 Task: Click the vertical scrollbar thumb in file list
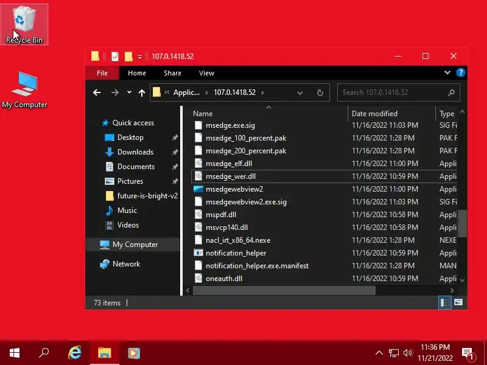click(x=462, y=223)
